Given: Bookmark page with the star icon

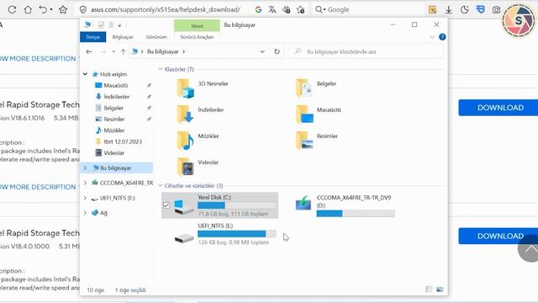Looking at the screenshot, I should coord(63,9).
